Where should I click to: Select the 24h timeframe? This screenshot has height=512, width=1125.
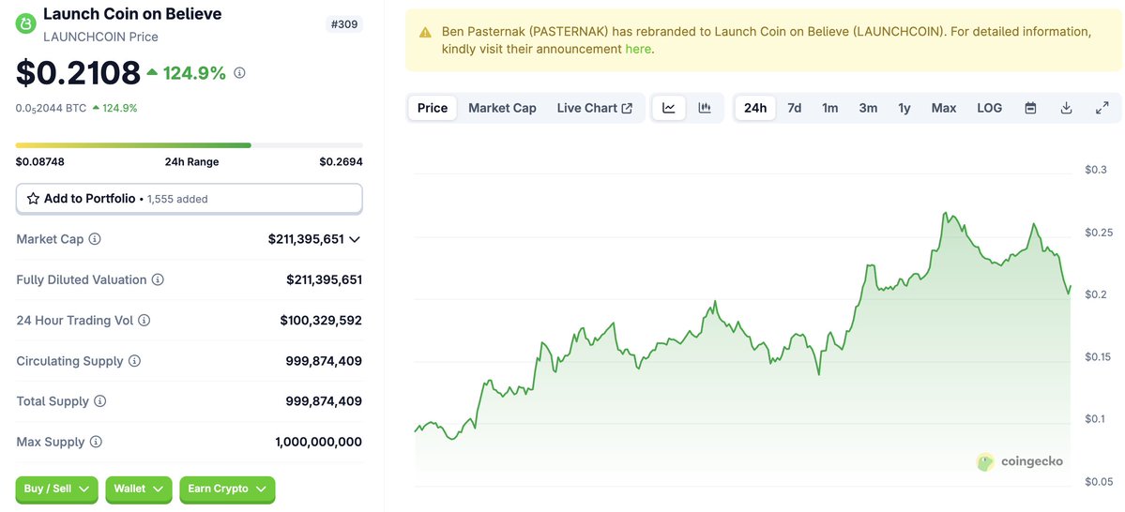pos(755,108)
